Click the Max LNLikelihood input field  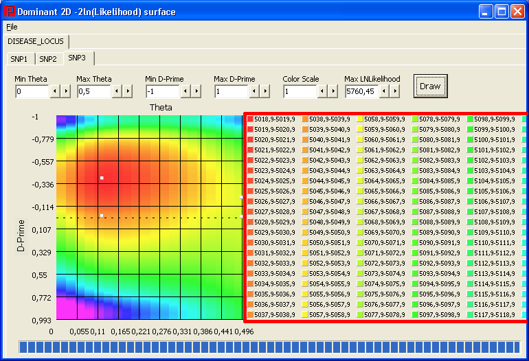coord(361,91)
